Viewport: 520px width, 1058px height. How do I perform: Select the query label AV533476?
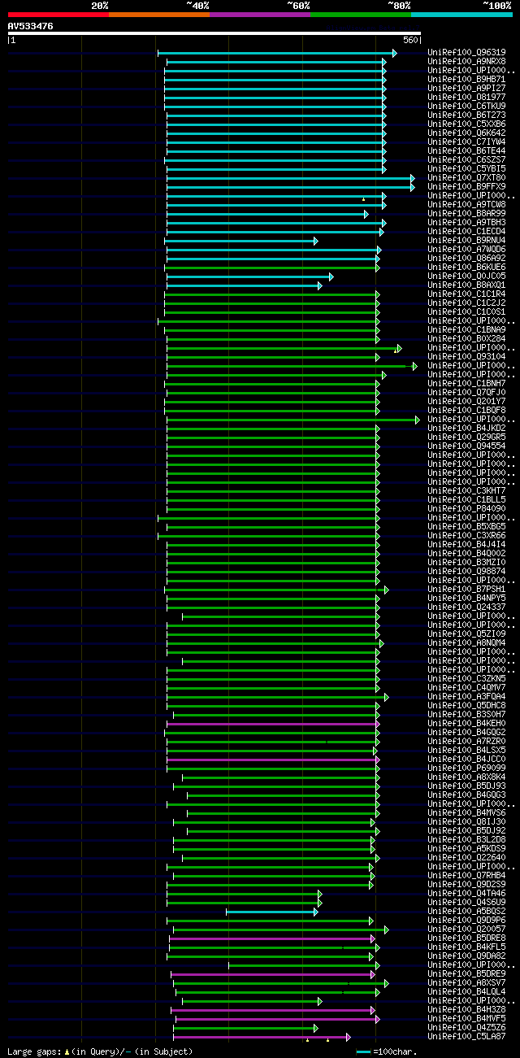pyautogui.click(x=31, y=26)
